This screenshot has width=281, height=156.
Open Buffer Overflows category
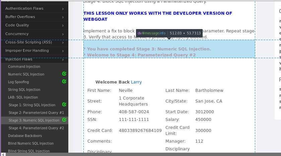coord(34,17)
